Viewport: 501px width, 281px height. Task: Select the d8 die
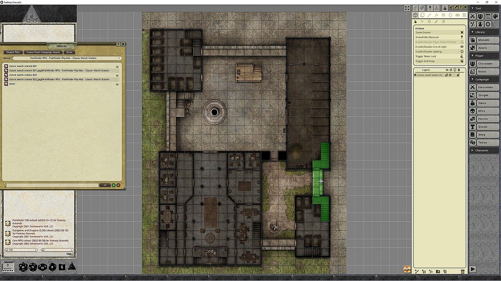coord(52,267)
